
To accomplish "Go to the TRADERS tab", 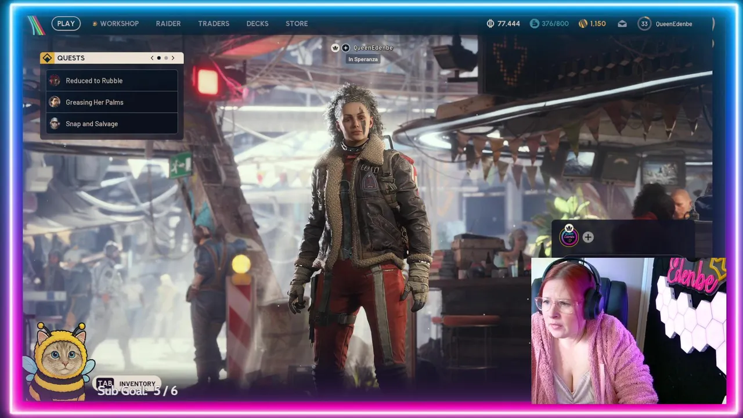I will tap(214, 24).
